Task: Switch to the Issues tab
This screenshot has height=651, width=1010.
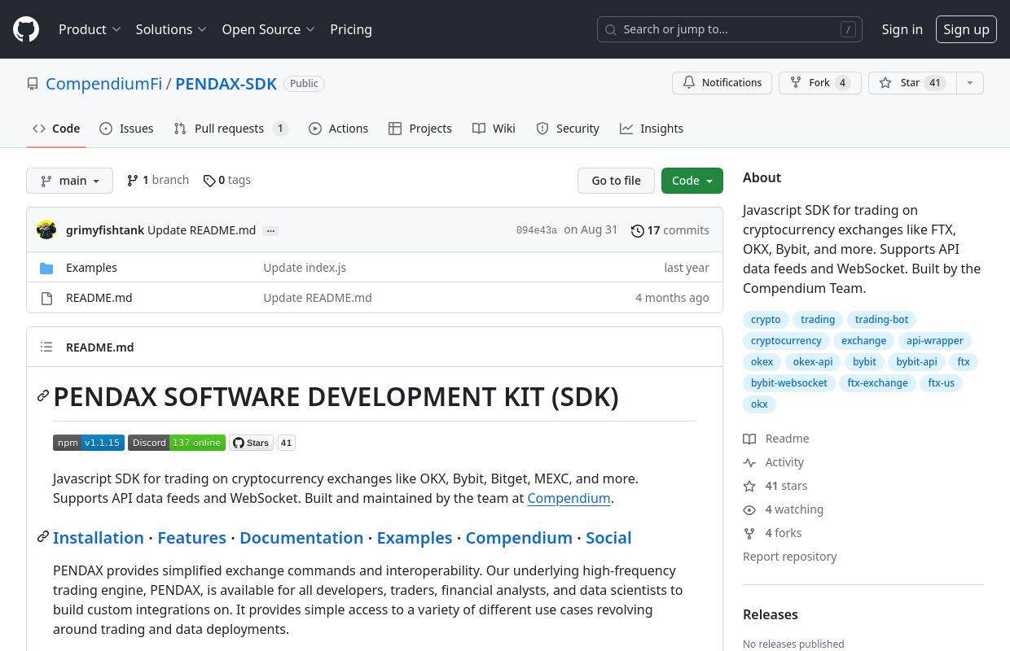Action: pyautogui.click(x=126, y=129)
